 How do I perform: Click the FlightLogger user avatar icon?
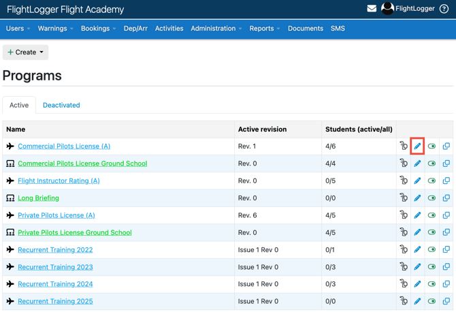(x=387, y=9)
